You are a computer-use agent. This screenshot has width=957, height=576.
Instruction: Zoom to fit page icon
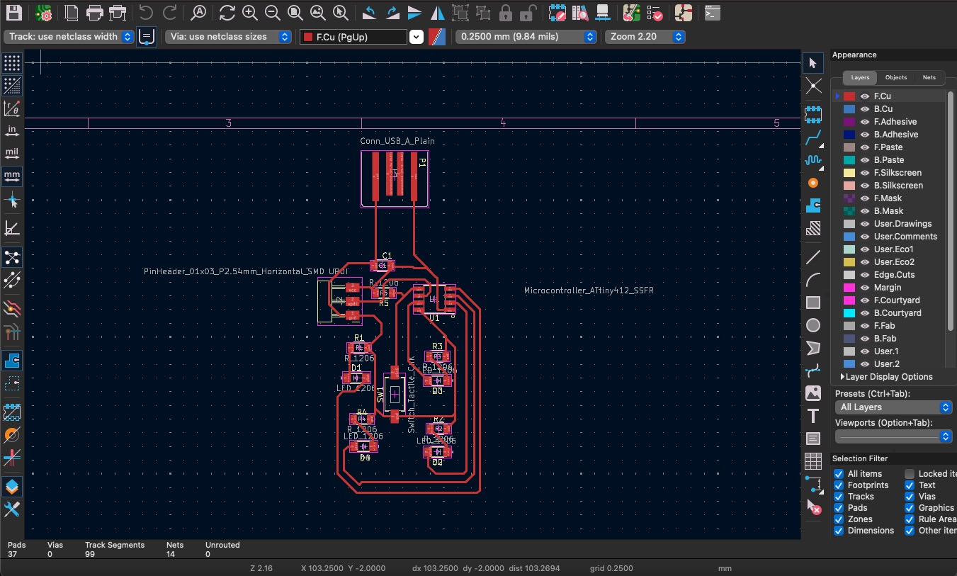pyautogui.click(x=295, y=12)
